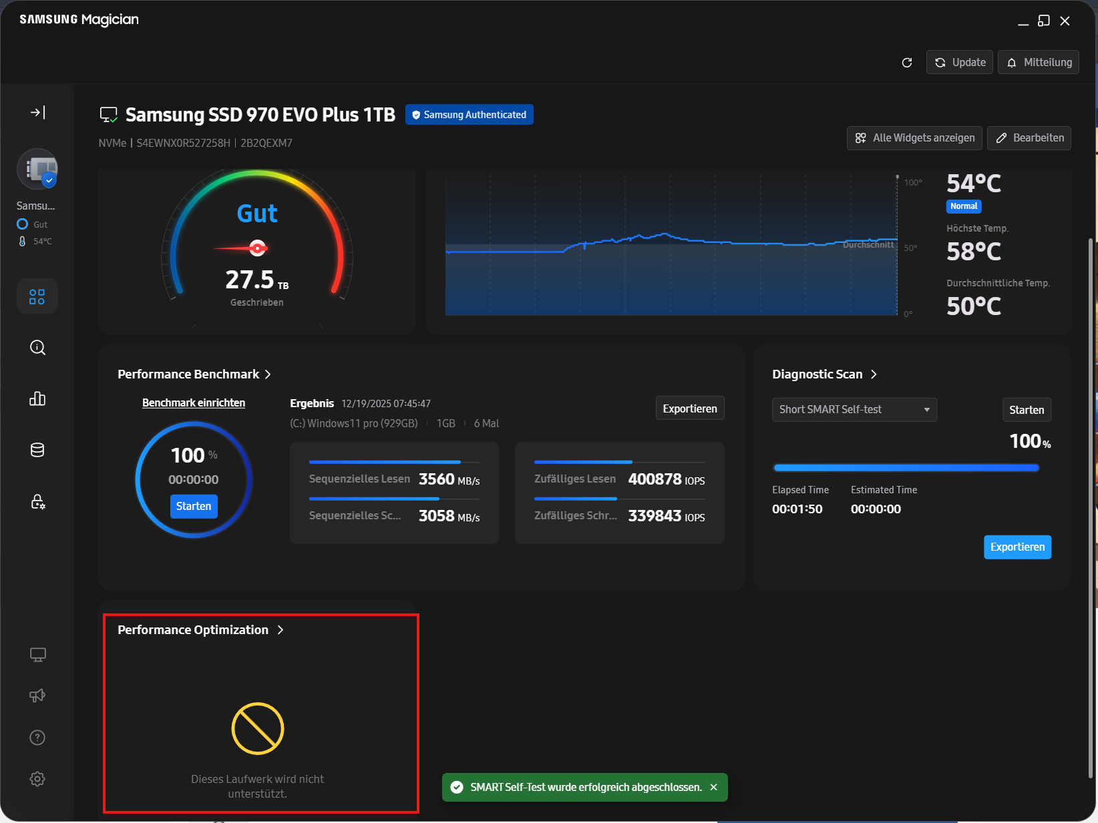Click the vertical scrollbar on right edge

1092,507
